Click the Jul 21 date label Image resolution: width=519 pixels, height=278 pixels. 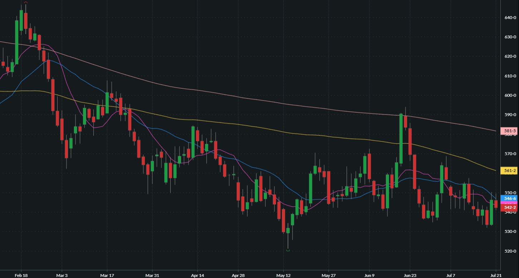point(494,275)
